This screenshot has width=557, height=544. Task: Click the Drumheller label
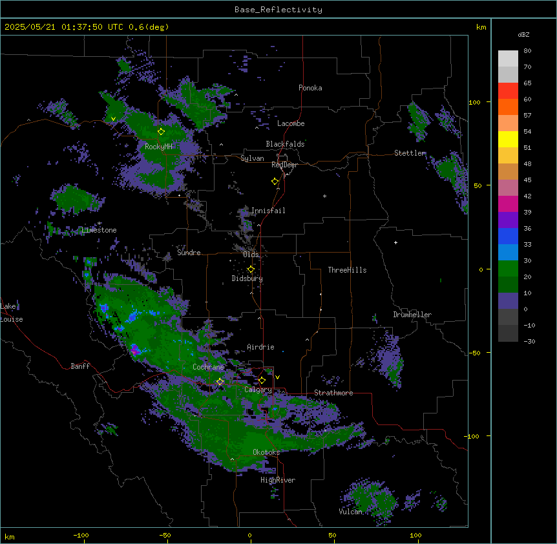point(412,315)
